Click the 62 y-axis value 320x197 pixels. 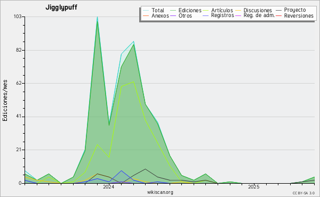pyautogui.click(x=19, y=83)
